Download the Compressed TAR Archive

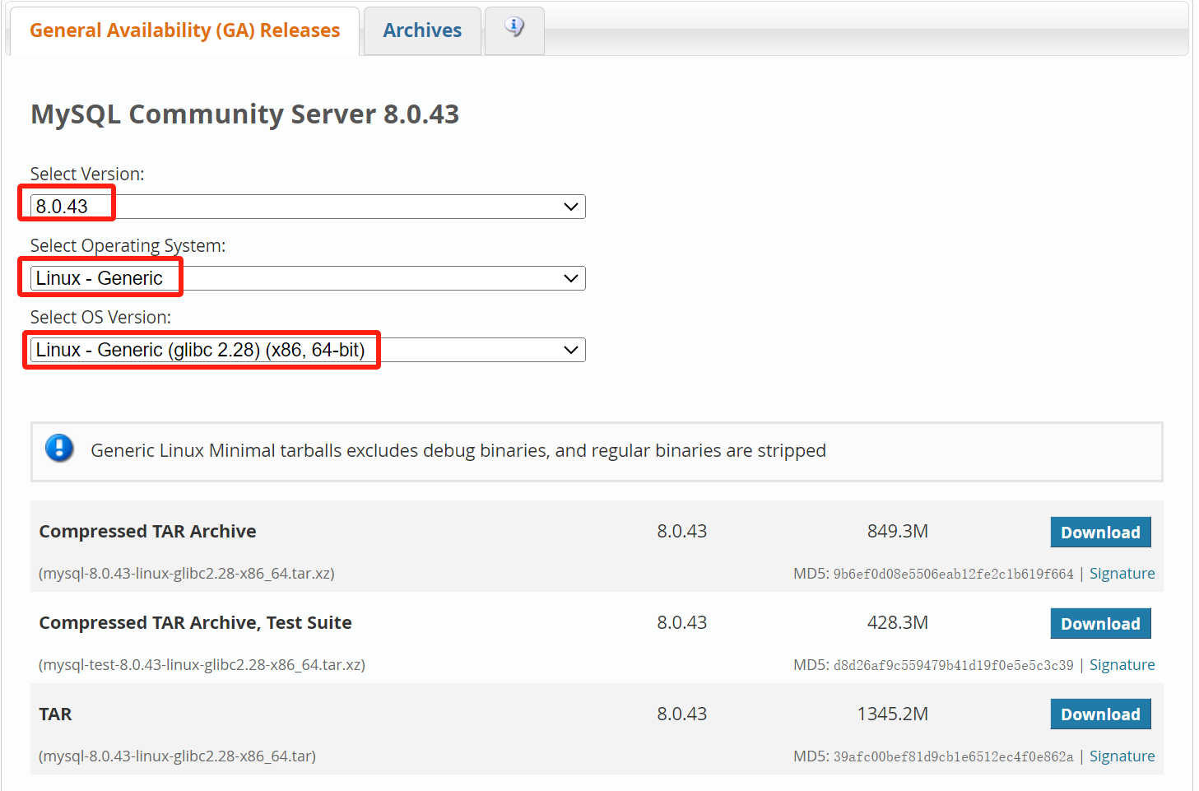1100,533
